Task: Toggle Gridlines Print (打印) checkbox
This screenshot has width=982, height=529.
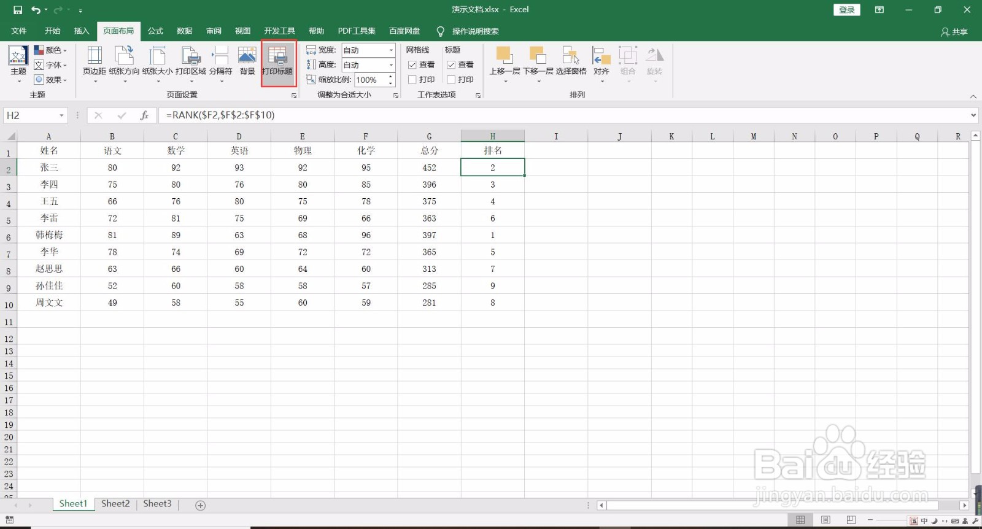Action: 412,80
